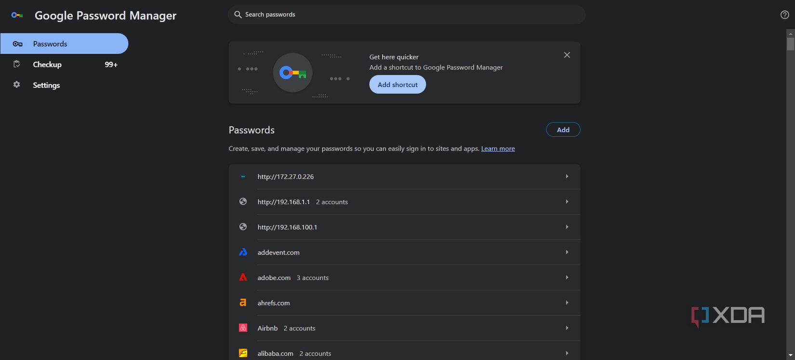Open the help question mark icon
This screenshot has width=795, height=360.
point(784,15)
